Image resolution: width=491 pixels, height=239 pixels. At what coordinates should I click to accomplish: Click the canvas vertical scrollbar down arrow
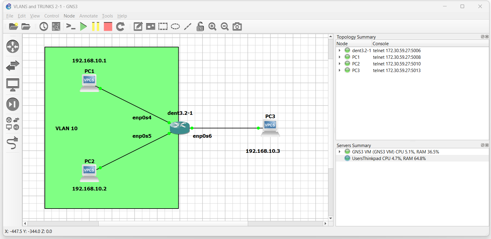331,218
